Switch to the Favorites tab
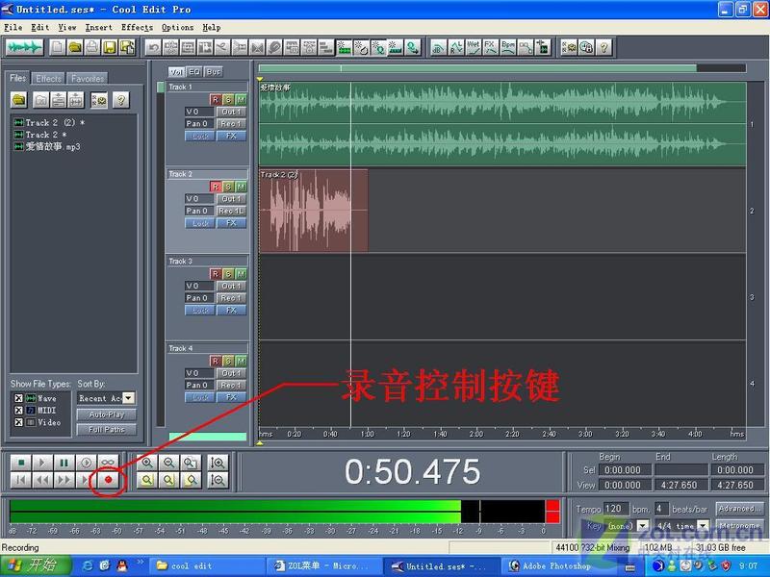 tap(88, 79)
